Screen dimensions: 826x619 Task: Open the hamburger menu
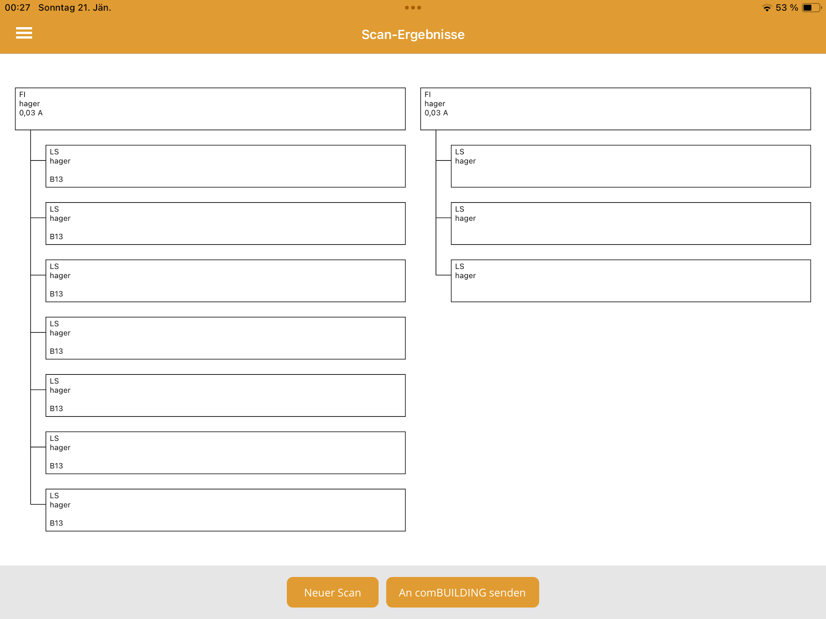tap(24, 33)
